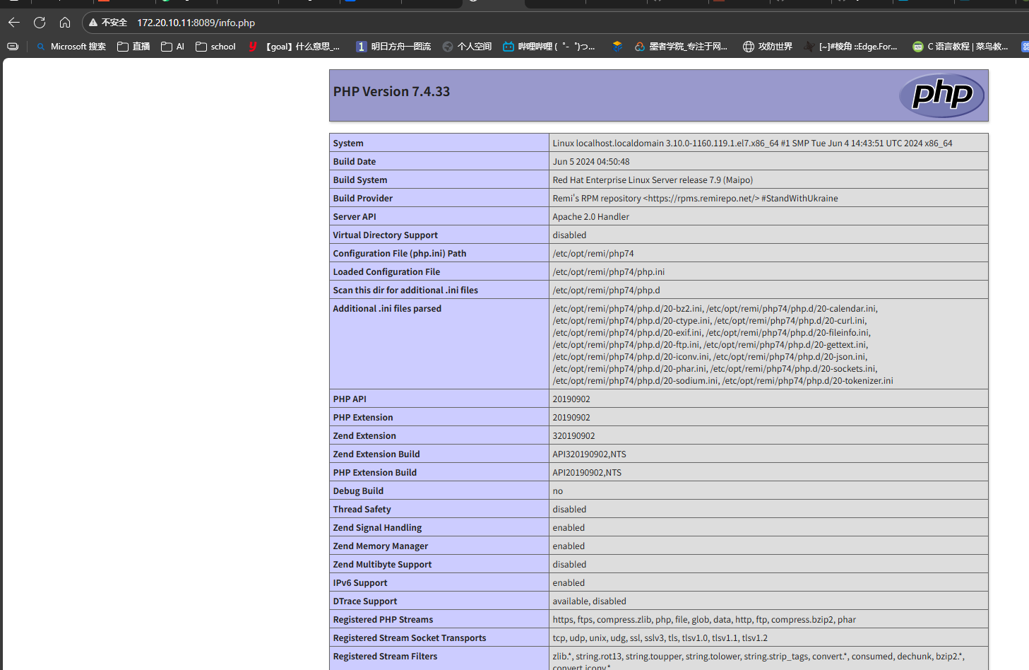The height and width of the screenshot is (670, 1029).
Task: Reload the info.php page
Action: (40, 23)
